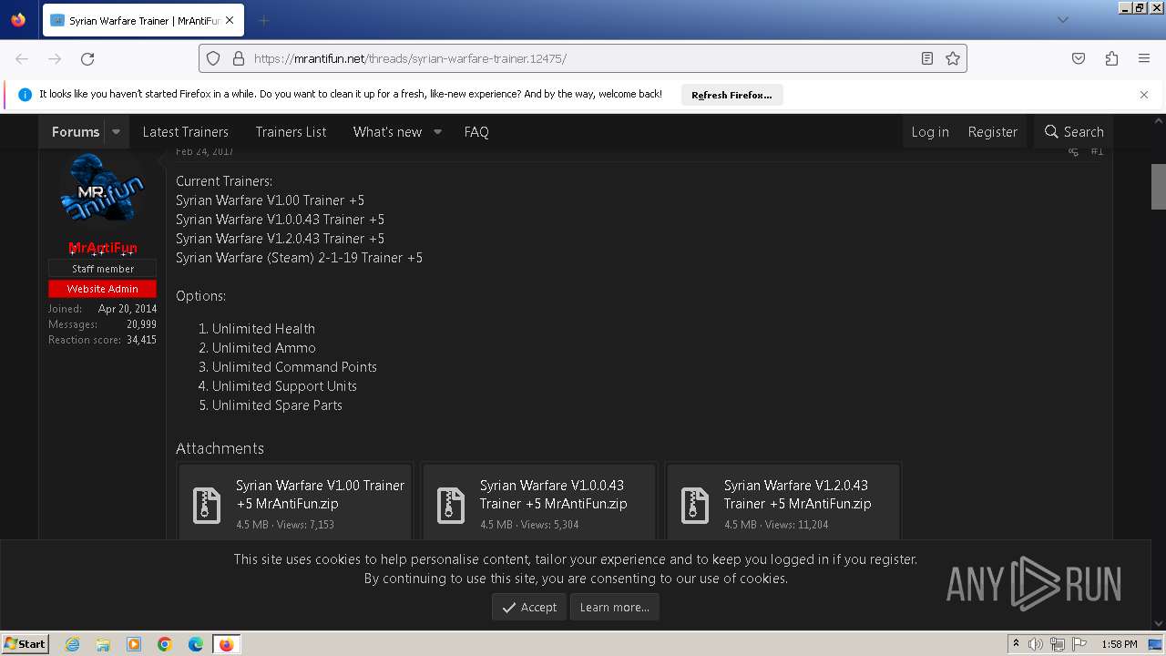Click the zip file icon for V1.0.0.43 Trainer
The image size is (1166, 656).
(451, 505)
